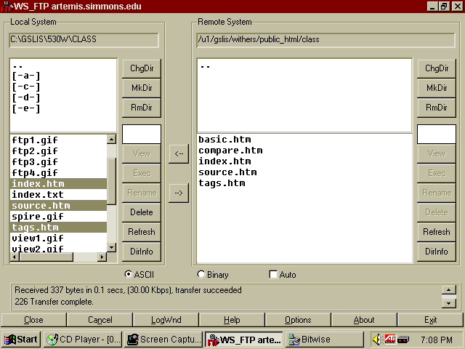Select ASCII transfer mode
This screenshot has width=465, height=349.
[x=129, y=275]
